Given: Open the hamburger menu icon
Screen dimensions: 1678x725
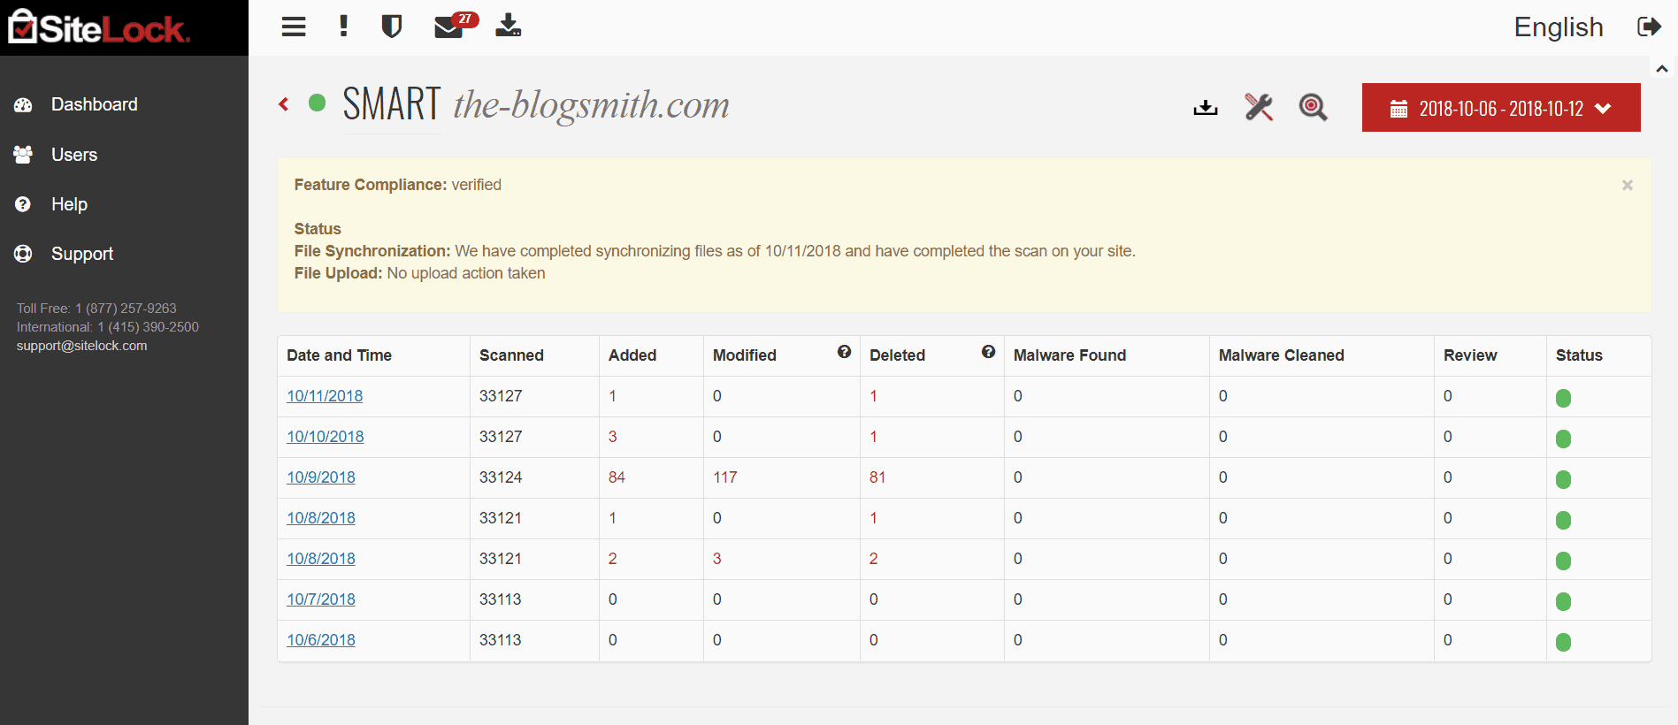Looking at the screenshot, I should pyautogui.click(x=294, y=27).
